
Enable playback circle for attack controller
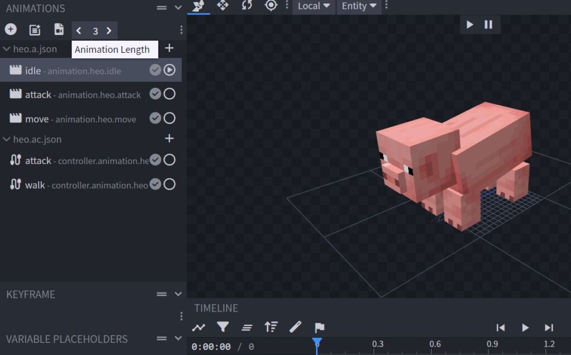[170, 160]
